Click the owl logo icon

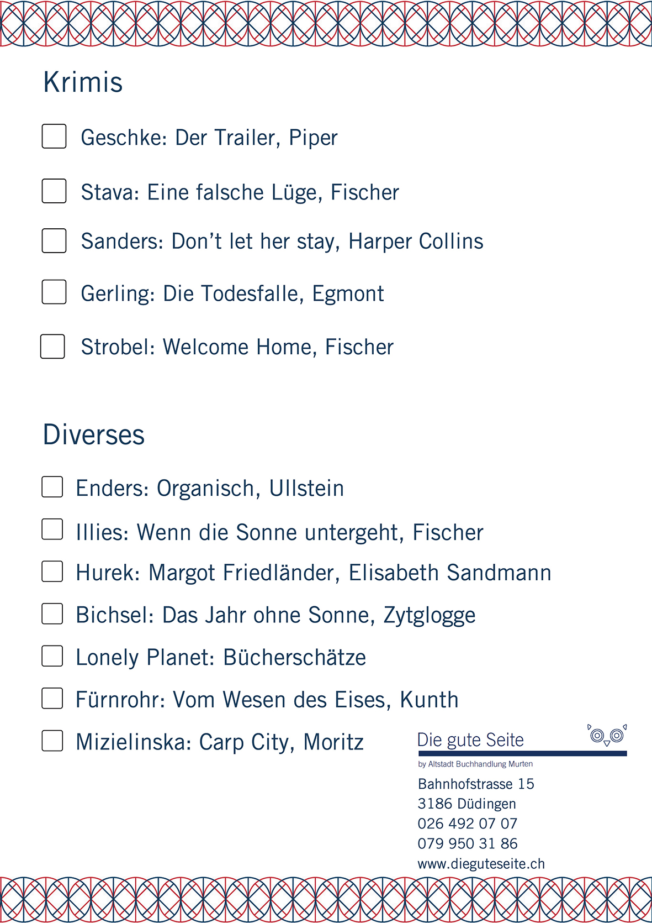[x=607, y=736]
